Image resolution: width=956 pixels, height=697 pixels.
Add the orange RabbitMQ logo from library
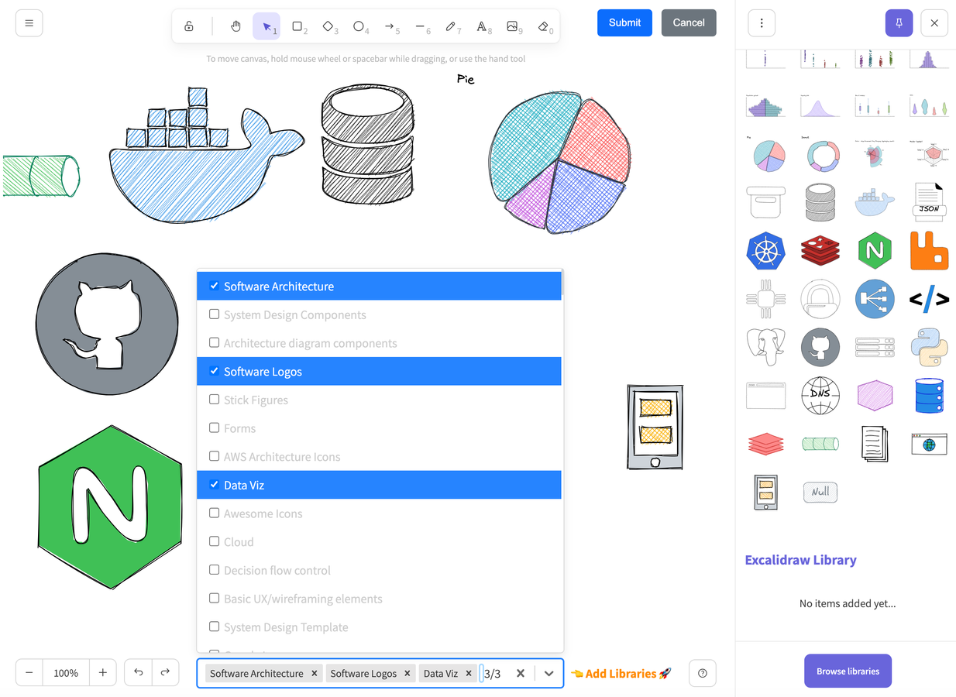pyautogui.click(x=929, y=251)
